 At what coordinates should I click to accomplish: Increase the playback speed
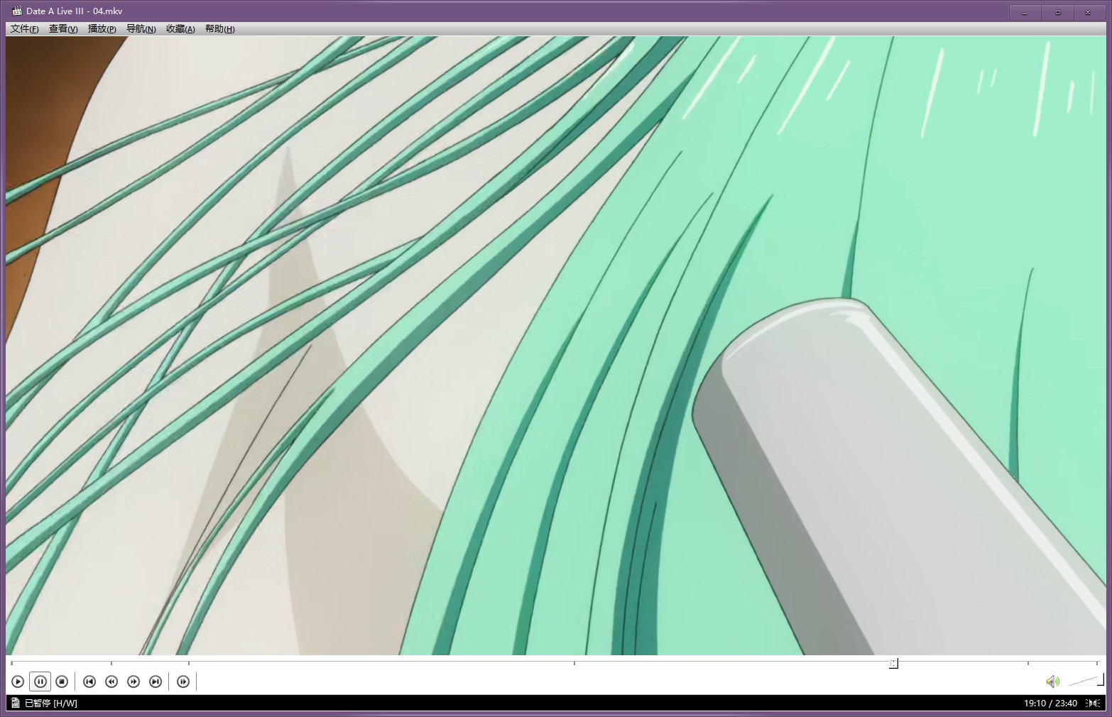[133, 682]
